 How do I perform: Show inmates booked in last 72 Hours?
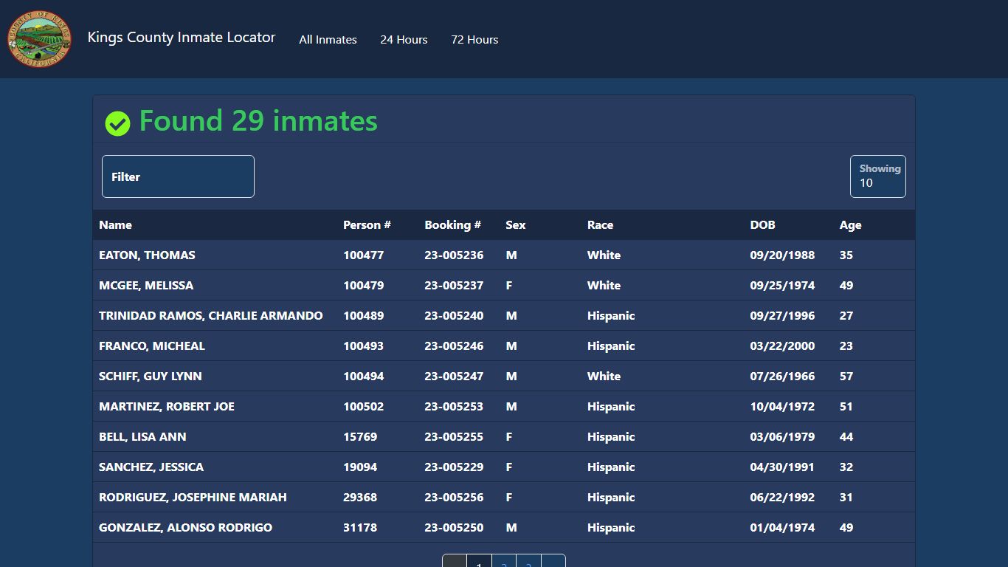point(474,40)
